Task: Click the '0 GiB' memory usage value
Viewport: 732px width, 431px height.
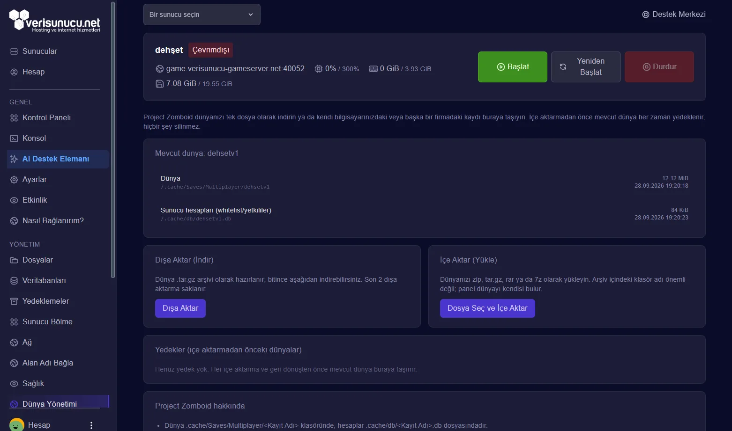Action: click(389, 69)
